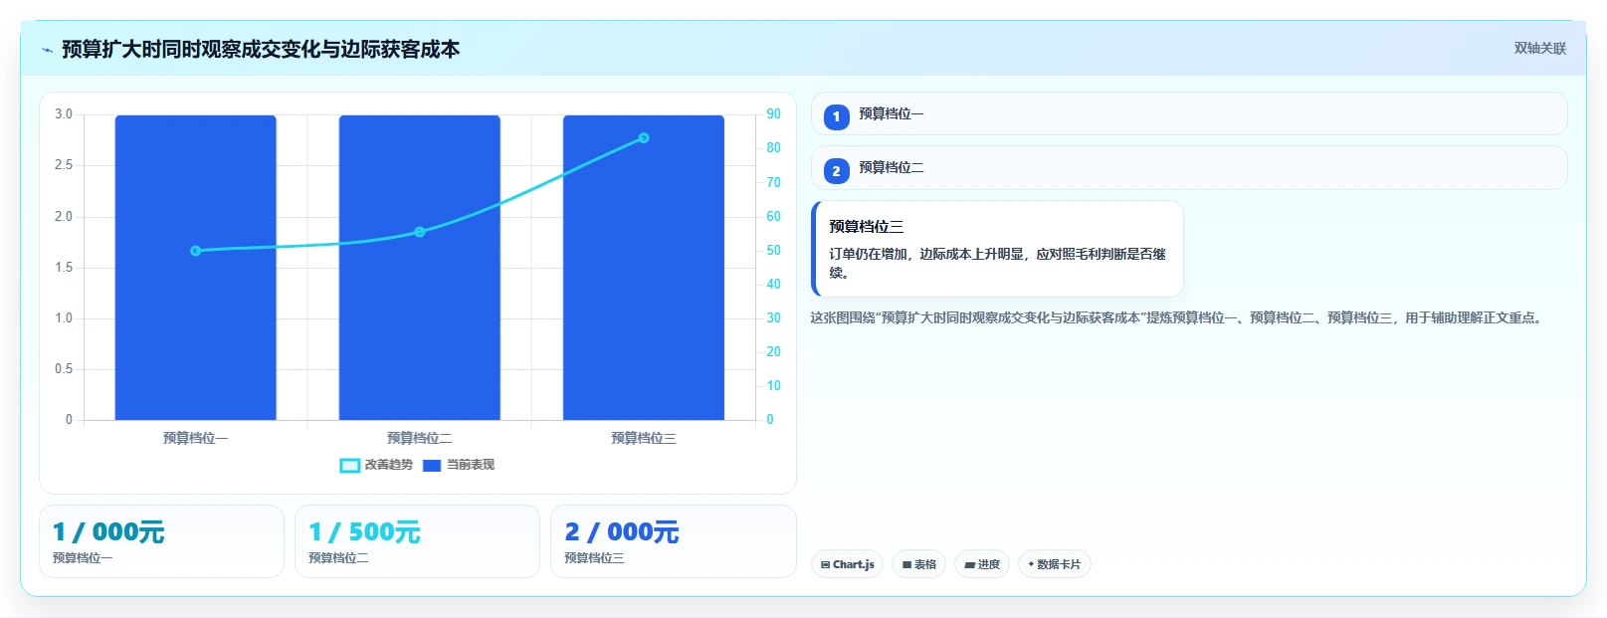Click the 进度 tag icon

(x=969, y=565)
